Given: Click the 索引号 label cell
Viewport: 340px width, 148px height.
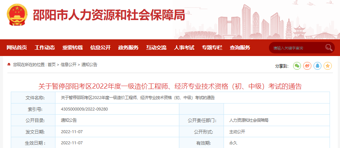Looking at the screenshot, I should tap(33, 109).
